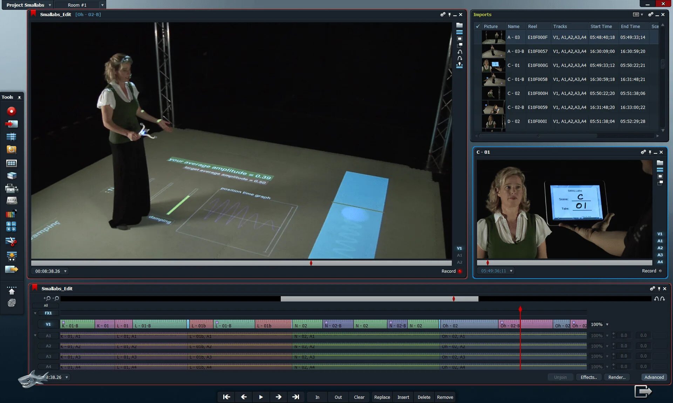Select the razor/cut tool in left toolbar
Screen dimensions: 673x403
(x=12, y=241)
